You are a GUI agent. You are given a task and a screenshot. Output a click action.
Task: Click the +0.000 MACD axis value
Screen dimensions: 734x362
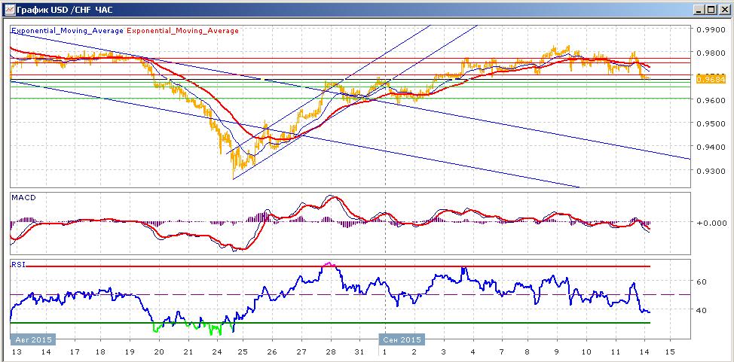pos(710,223)
